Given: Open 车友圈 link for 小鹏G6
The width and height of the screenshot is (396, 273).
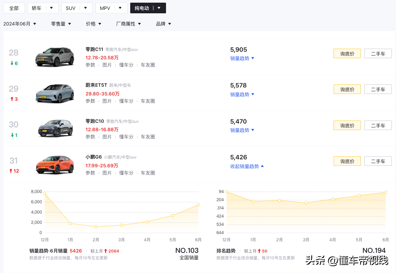Looking at the screenshot, I should 148,173.
